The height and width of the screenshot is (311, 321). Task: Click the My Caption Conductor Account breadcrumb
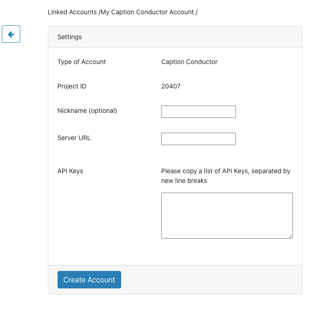pyautogui.click(x=147, y=12)
